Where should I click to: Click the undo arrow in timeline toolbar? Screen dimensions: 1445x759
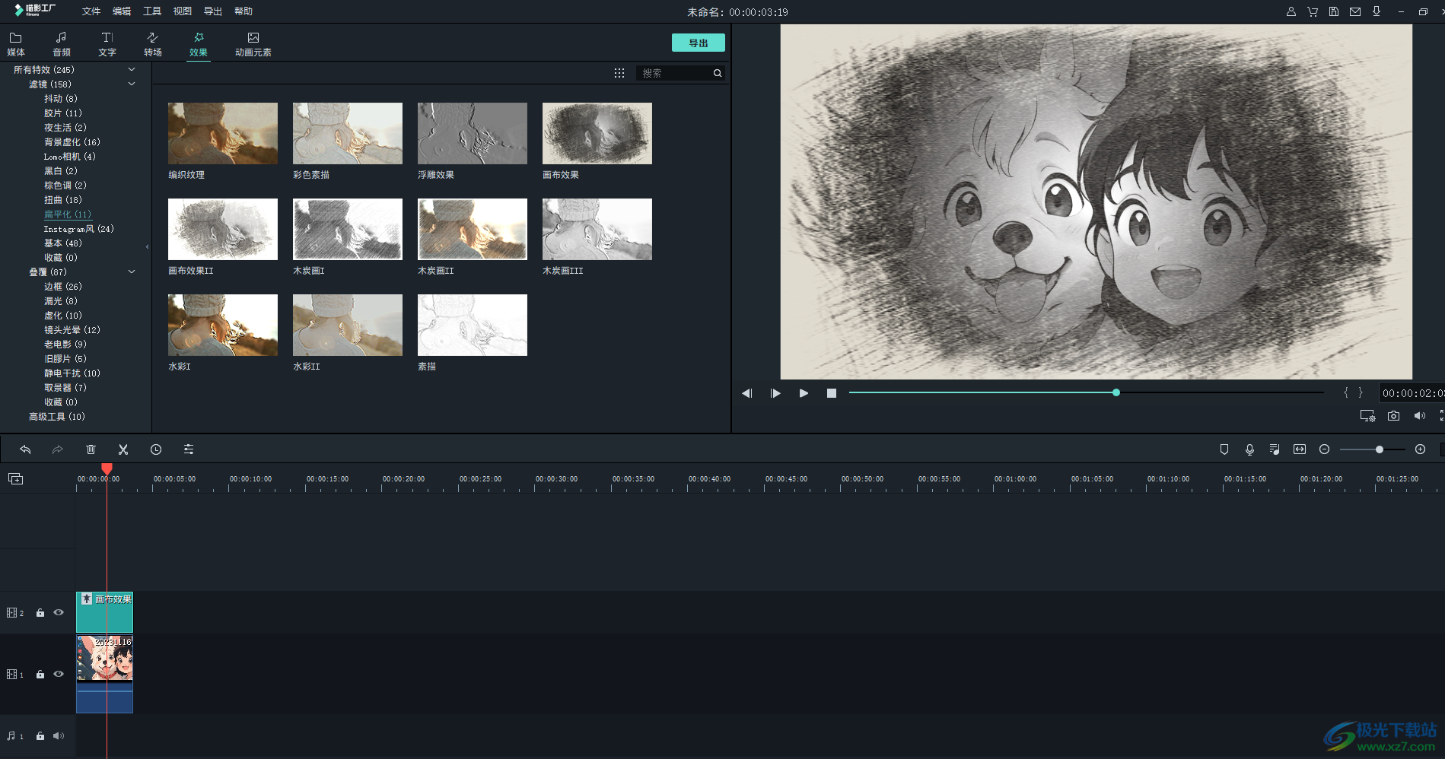[25, 449]
